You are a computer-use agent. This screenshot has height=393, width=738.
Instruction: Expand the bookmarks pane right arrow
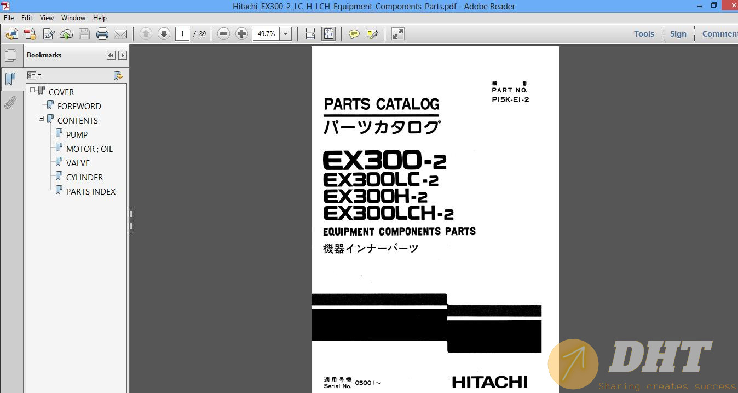point(123,55)
